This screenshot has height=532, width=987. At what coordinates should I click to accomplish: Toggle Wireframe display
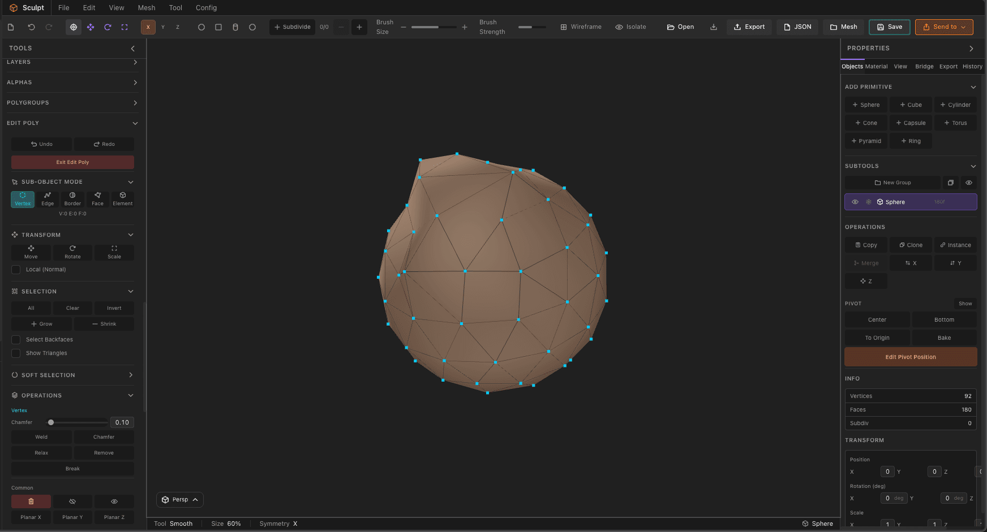(581, 27)
